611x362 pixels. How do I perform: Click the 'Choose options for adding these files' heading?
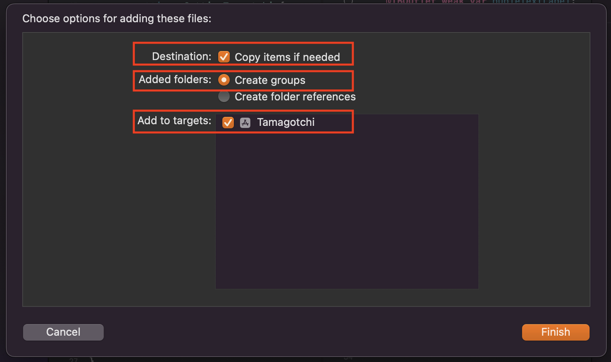[x=117, y=19]
